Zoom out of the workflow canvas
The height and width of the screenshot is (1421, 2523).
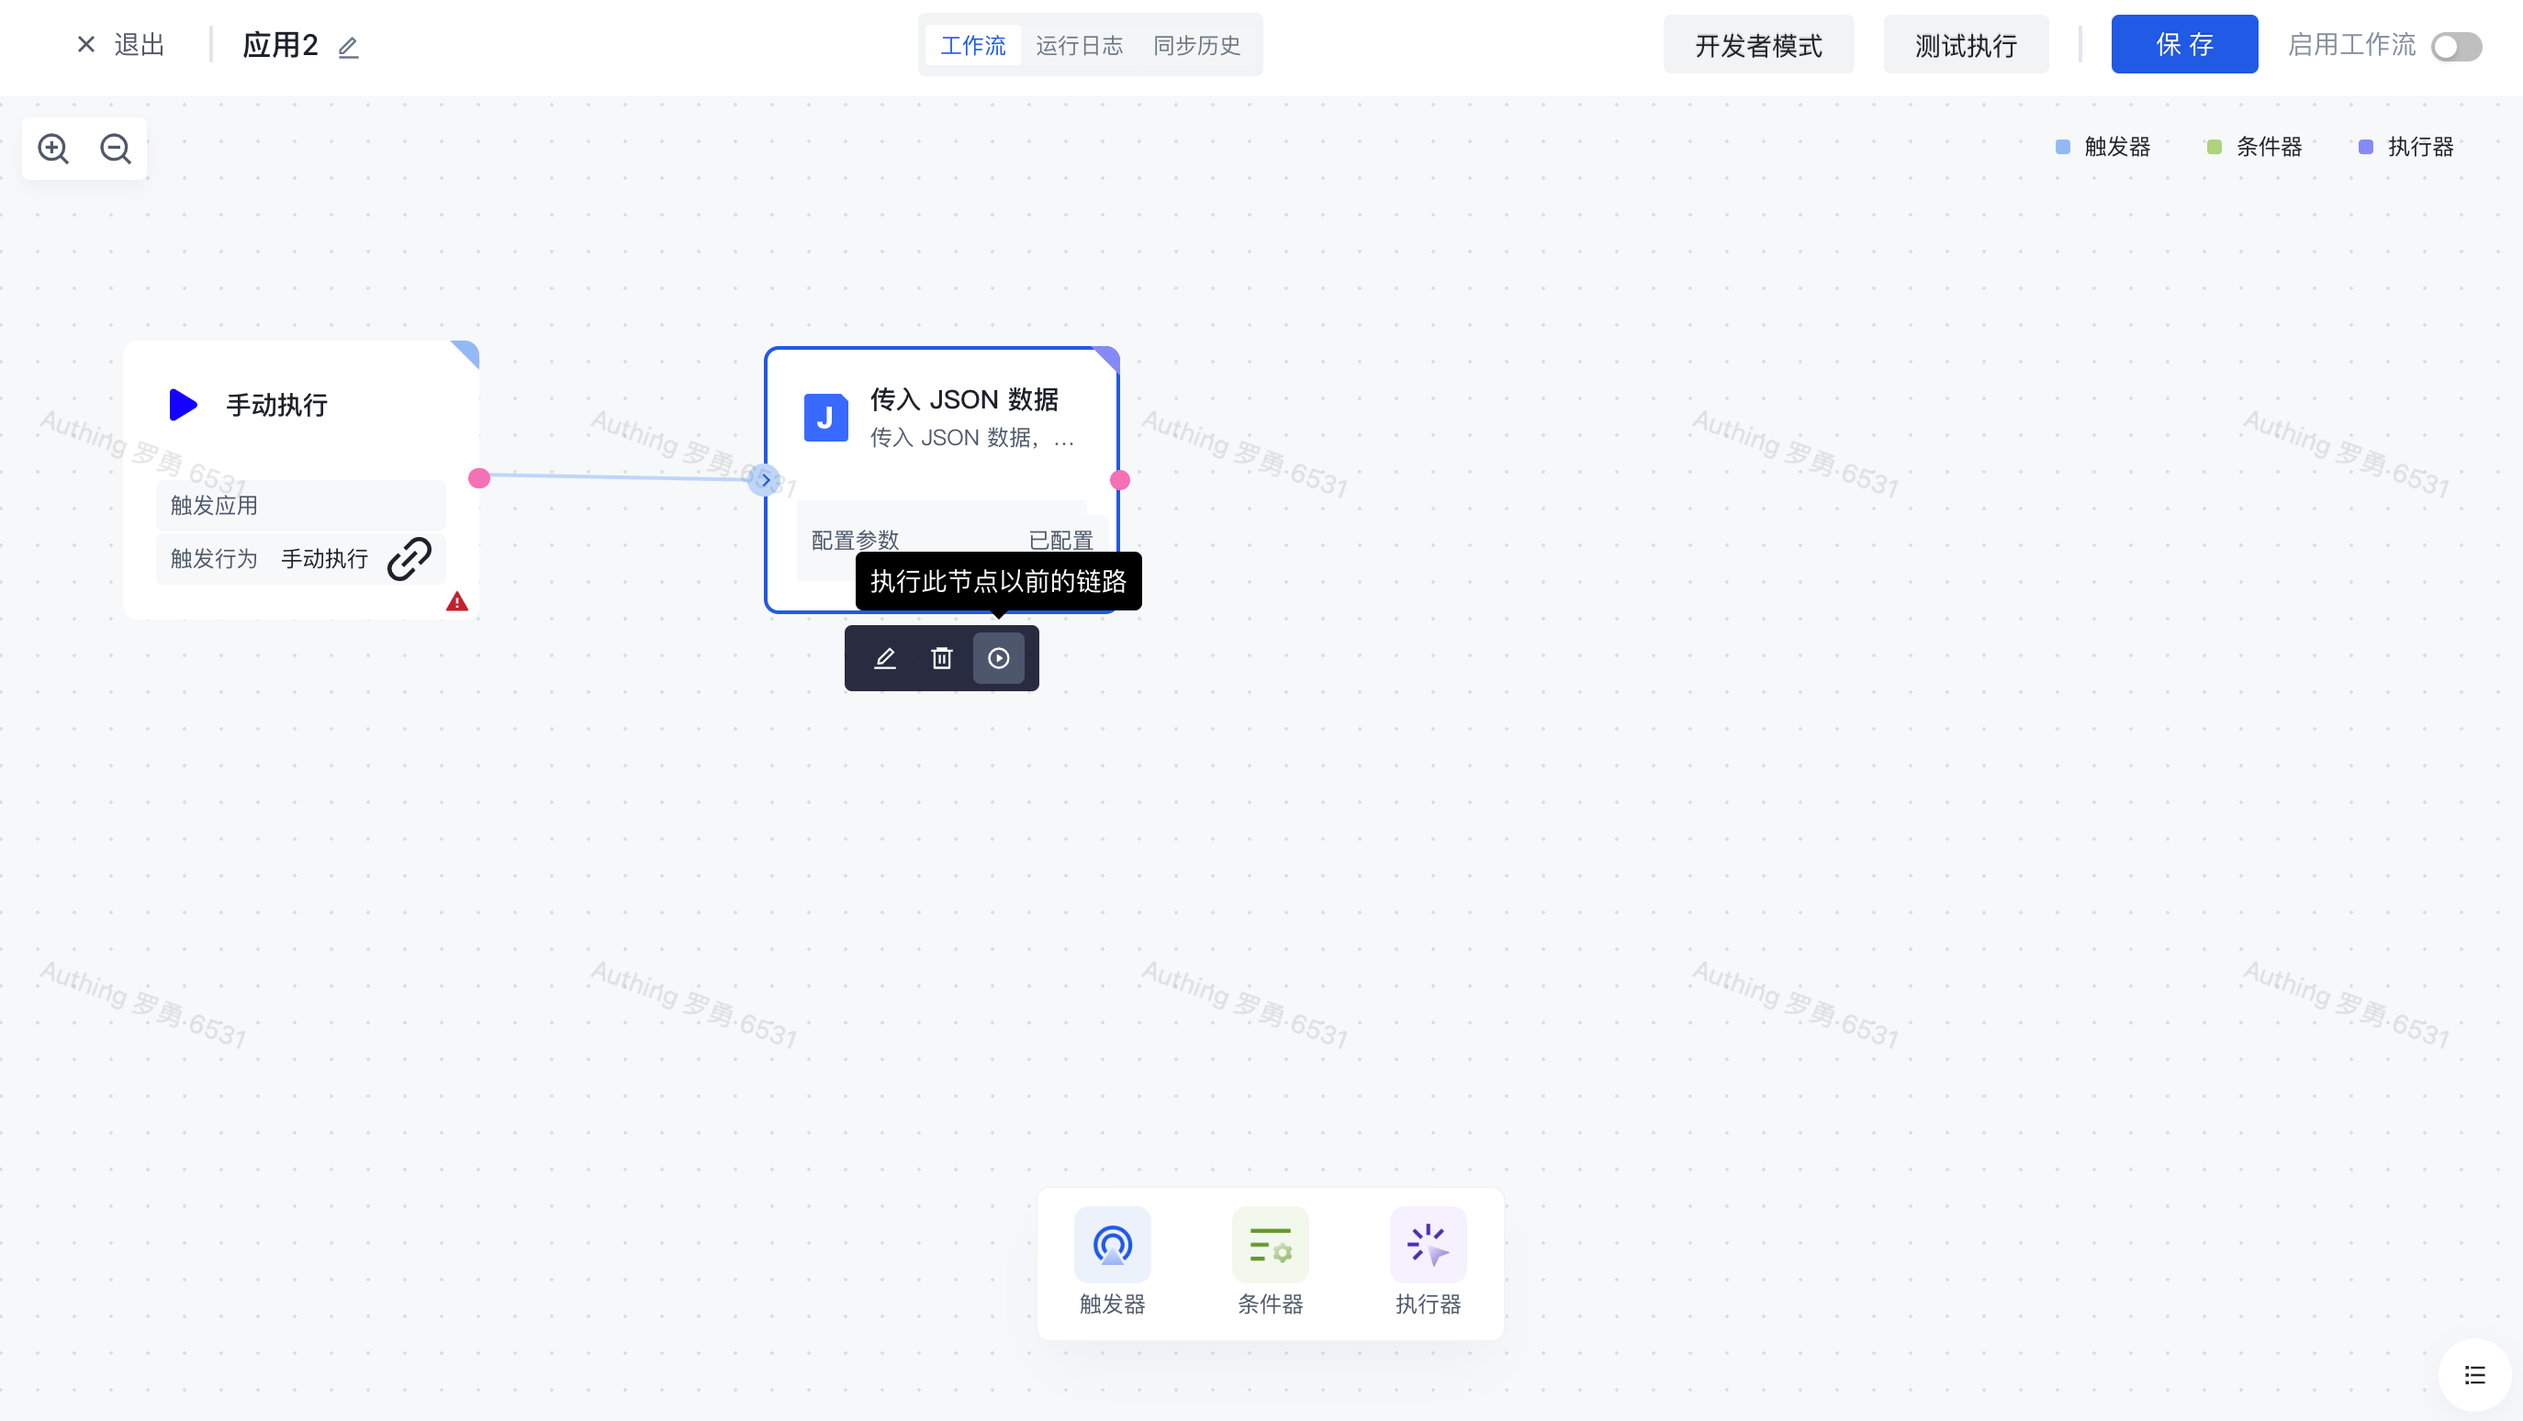click(116, 149)
